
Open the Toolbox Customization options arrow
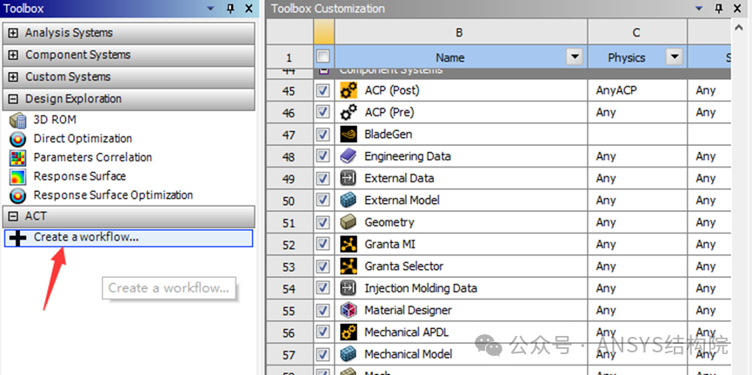coord(699,9)
